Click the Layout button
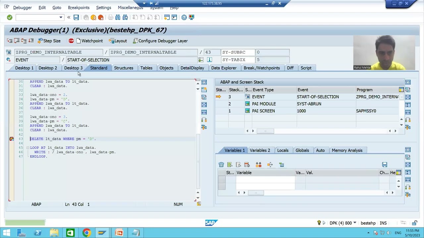The height and width of the screenshot is (238, 424). 118,41
